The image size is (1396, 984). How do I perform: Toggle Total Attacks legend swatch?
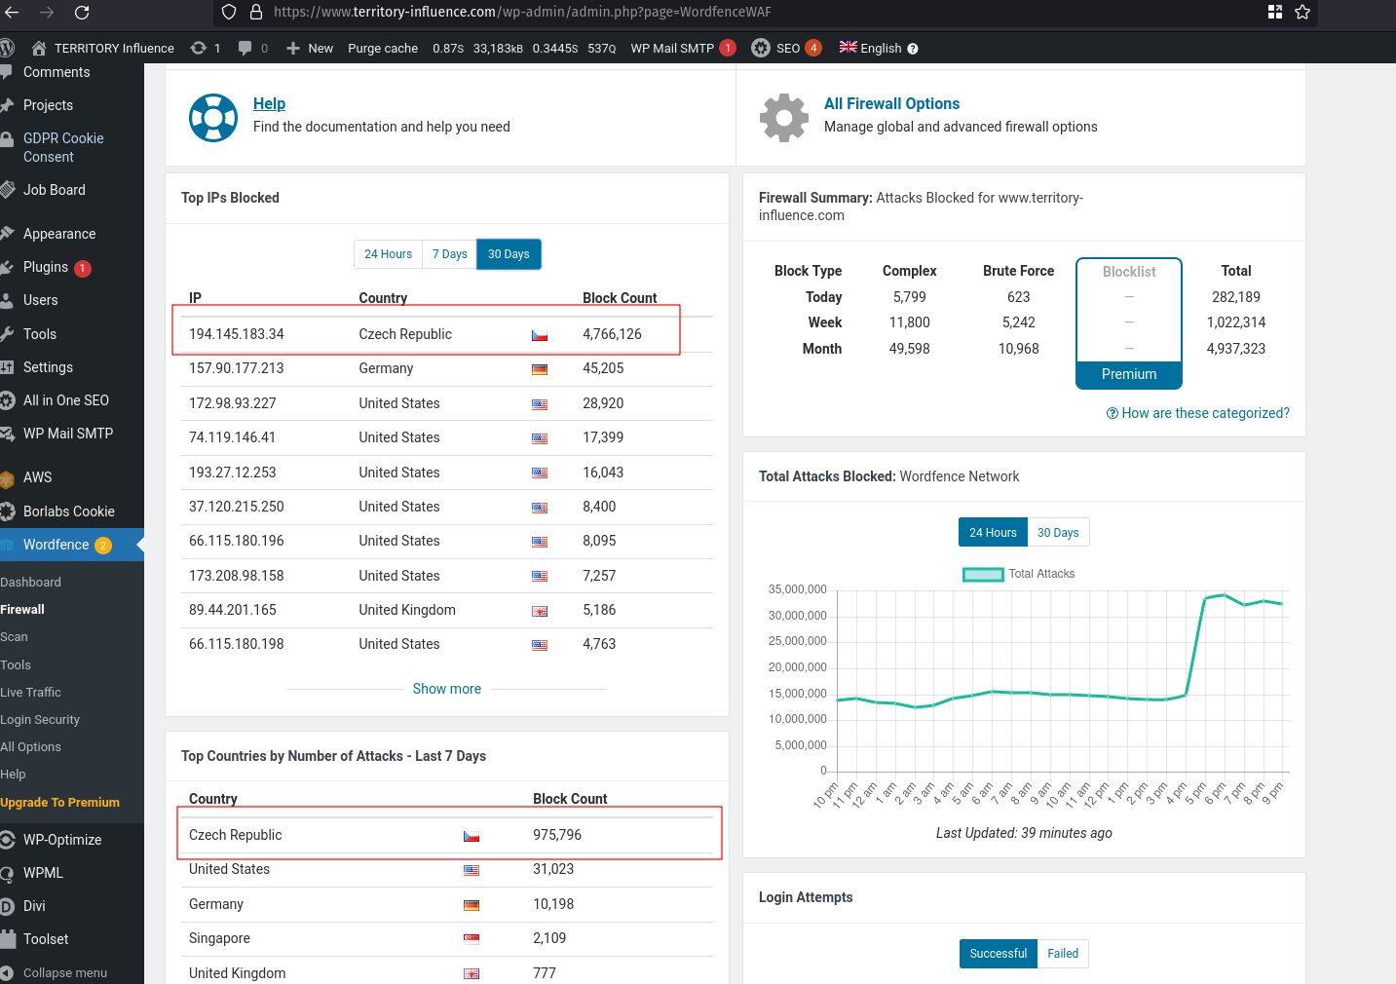[x=983, y=575]
